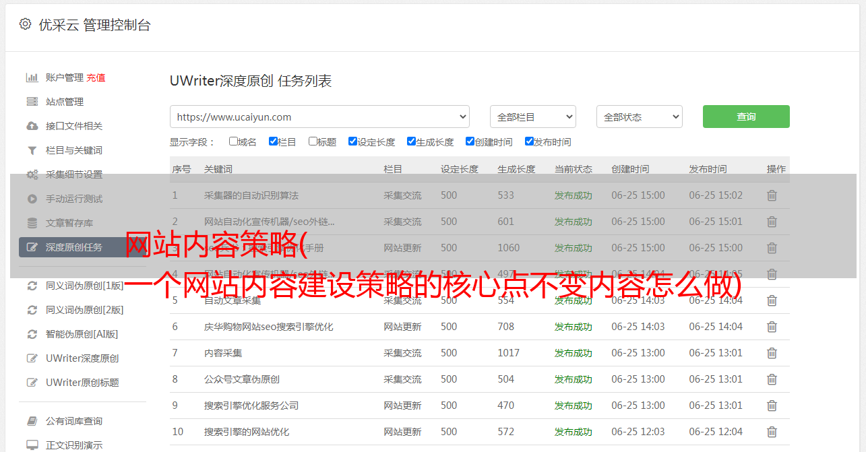Click the 接口文件相关 cloud icon
The height and width of the screenshot is (452, 866).
32,126
